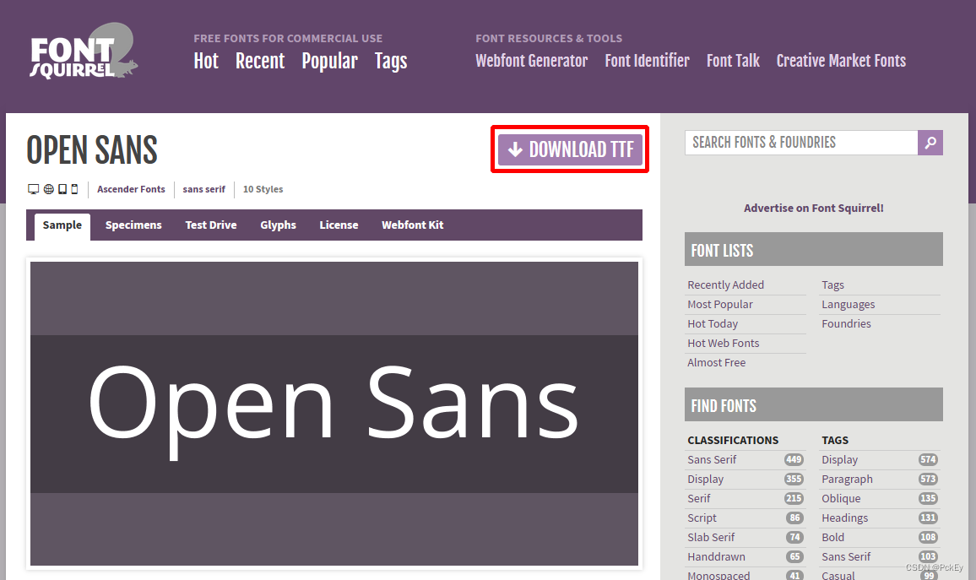Open the Paragraph tag

[847, 480]
